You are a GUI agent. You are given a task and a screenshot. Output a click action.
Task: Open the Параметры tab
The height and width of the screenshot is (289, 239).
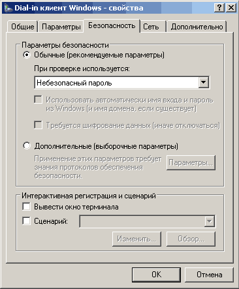click(x=61, y=27)
